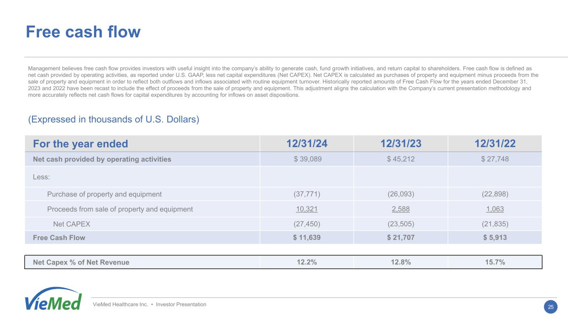Select the For the year ended header
This screenshot has width=568, height=319.
click(80, 144)
